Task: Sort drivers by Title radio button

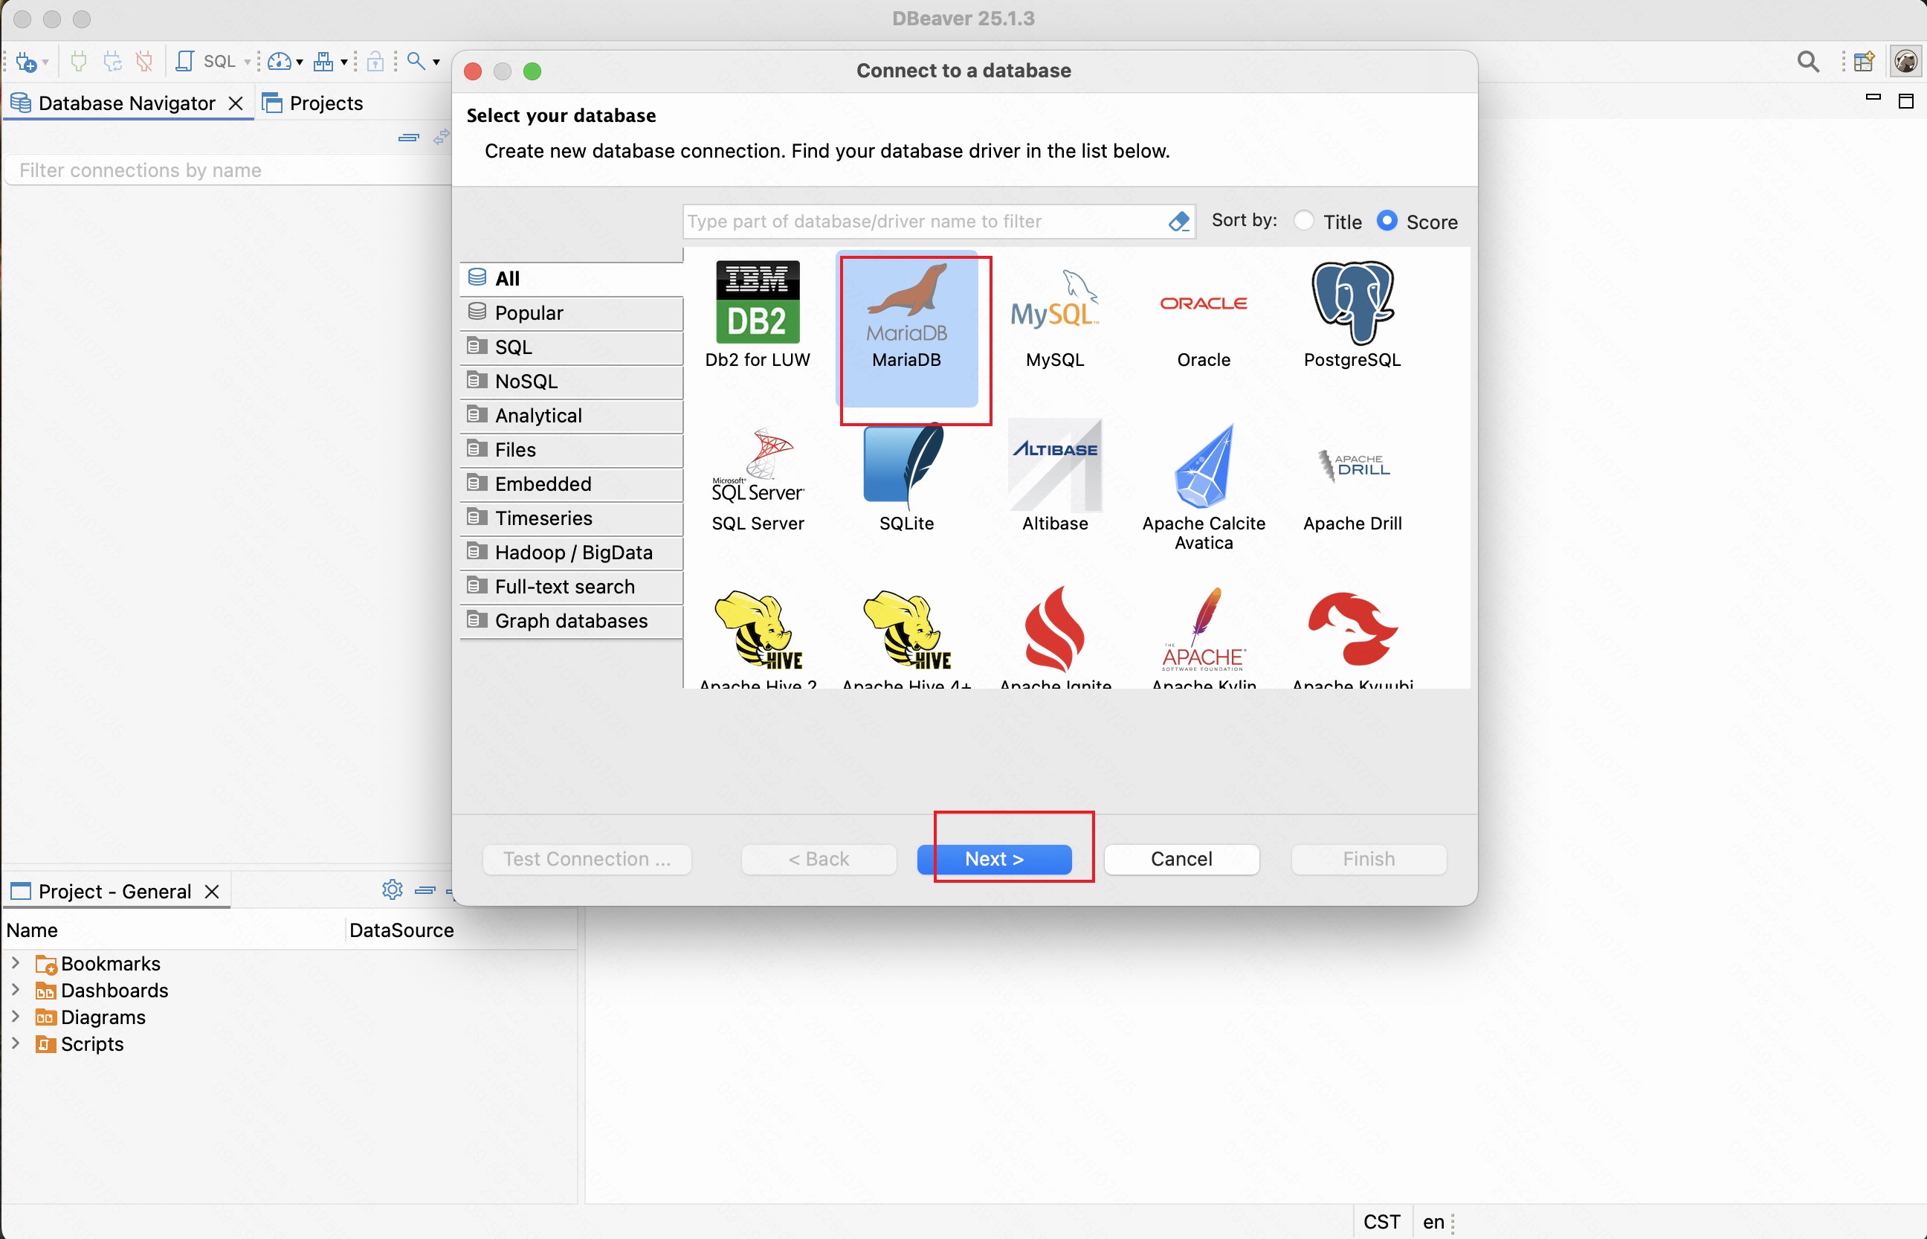Action: pos(1304,220)
